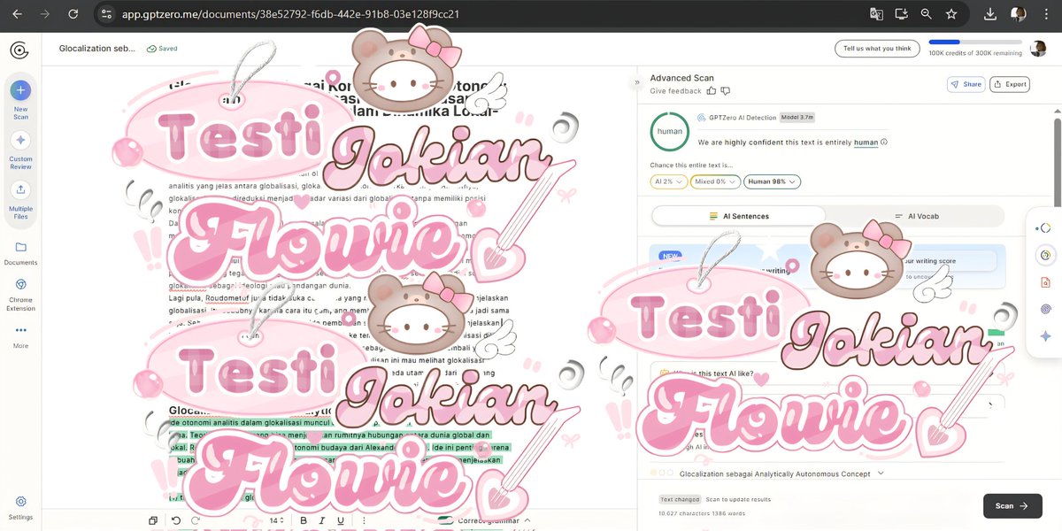This screenshot has height=531, width=1062.
Task: Open Settings at the bottom of the sidebar
Action: coord(20,507)
